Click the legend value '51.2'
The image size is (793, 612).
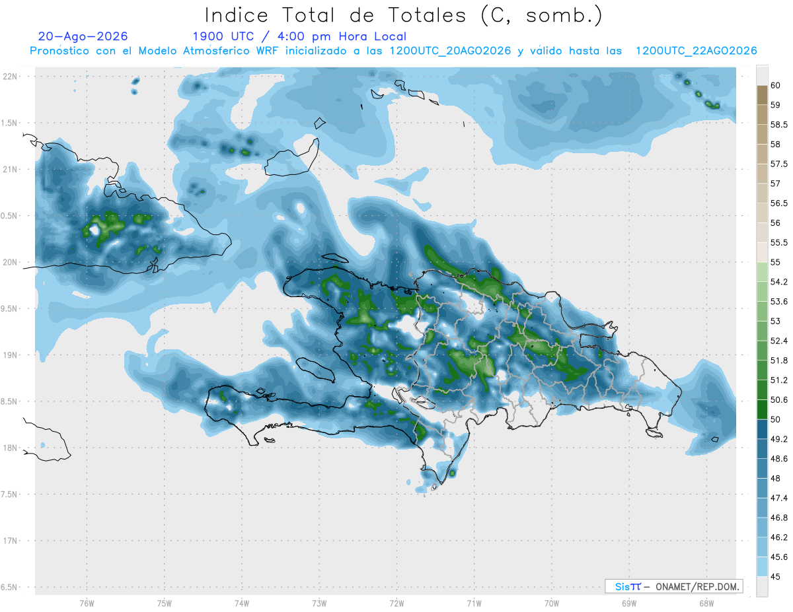778,380
